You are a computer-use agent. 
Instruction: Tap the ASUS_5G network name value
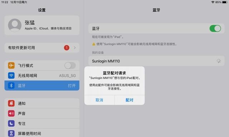67,76
